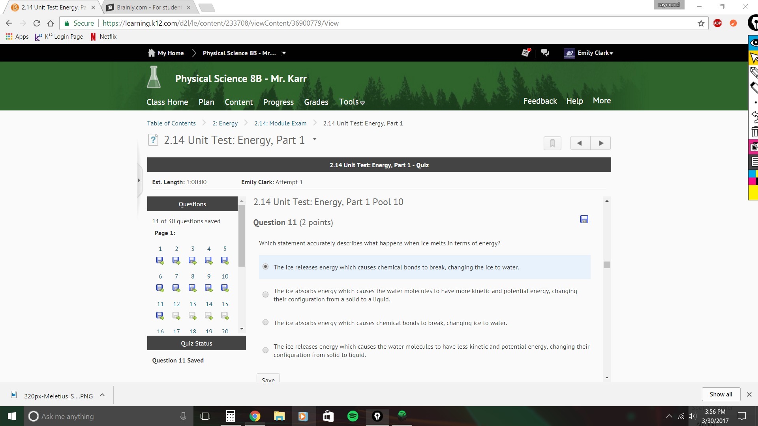This screenshot has height=426, width=758.
Task: Open the chat bubbles icon in top bar
Action: pyautogui.click(x=545, y=53)
